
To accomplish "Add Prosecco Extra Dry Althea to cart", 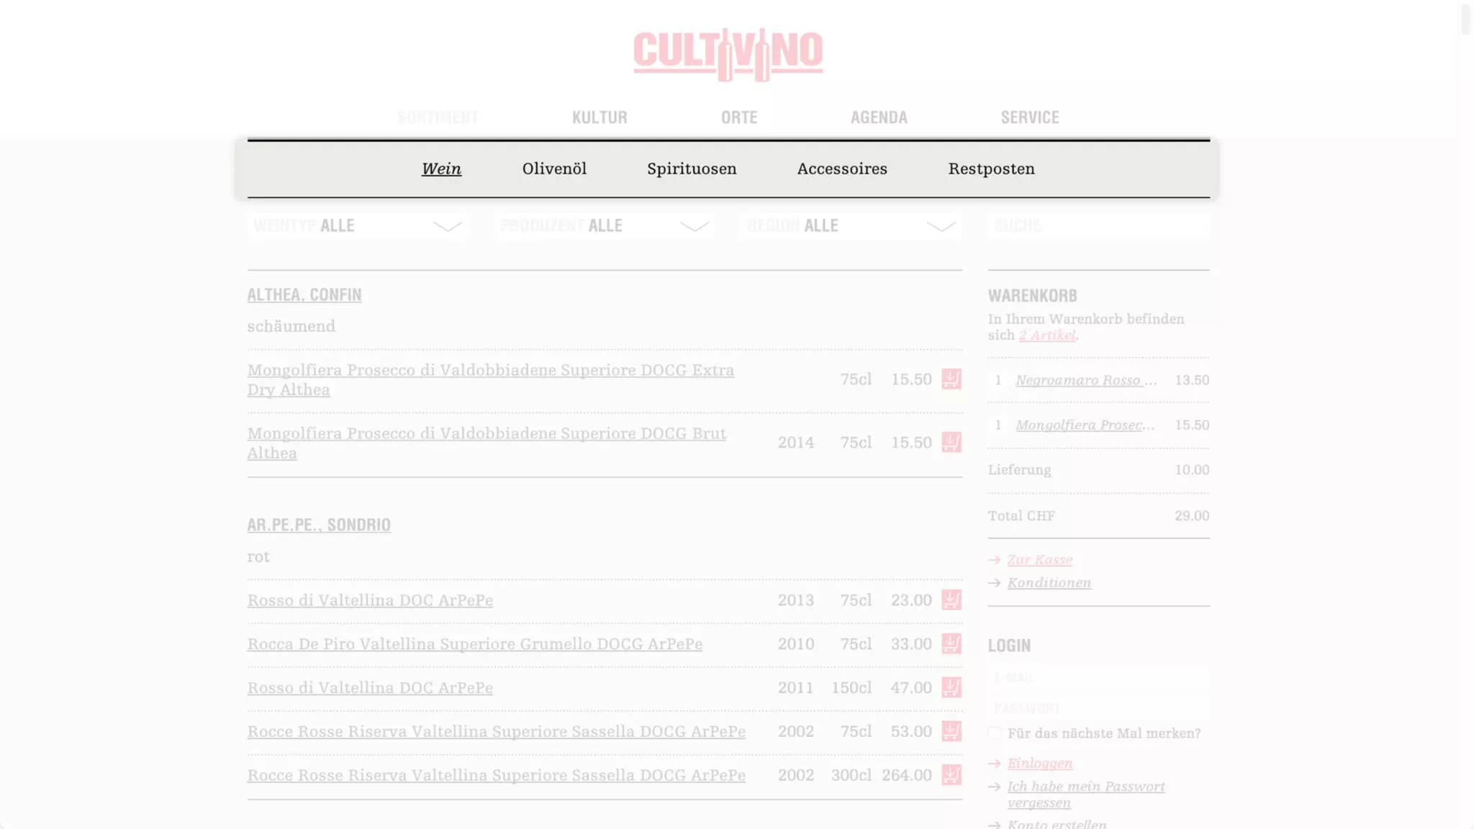I will tap(951, 379).
